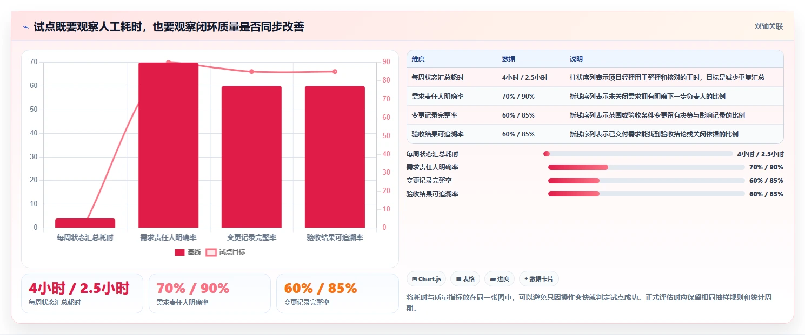805x335 pixels.
Task: Select the Chart.js tag chip
Action: [426, 279]
